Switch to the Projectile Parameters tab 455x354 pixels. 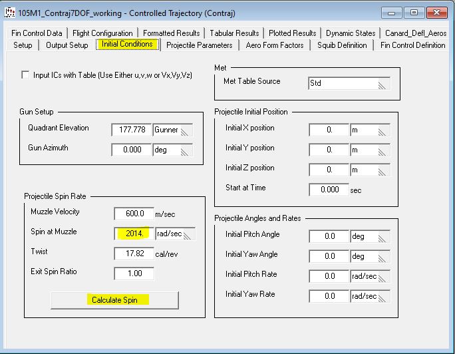[x=199, y=45]
